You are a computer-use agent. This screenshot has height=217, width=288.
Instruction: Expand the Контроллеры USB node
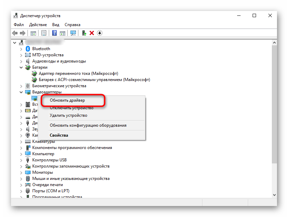pyautogui.click(x=21, y=160)
